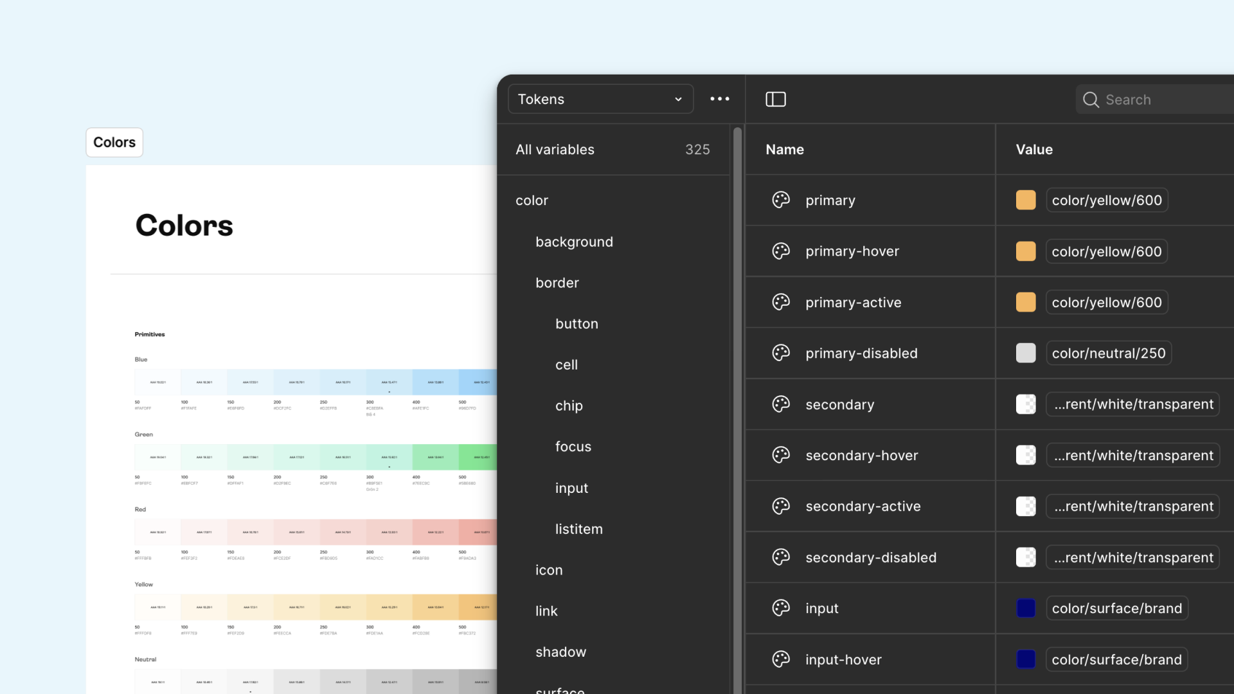This screenshot has height=694, width=1234.
Task: Click the sidebar toggle panel icon
Action: click(776, 99)
